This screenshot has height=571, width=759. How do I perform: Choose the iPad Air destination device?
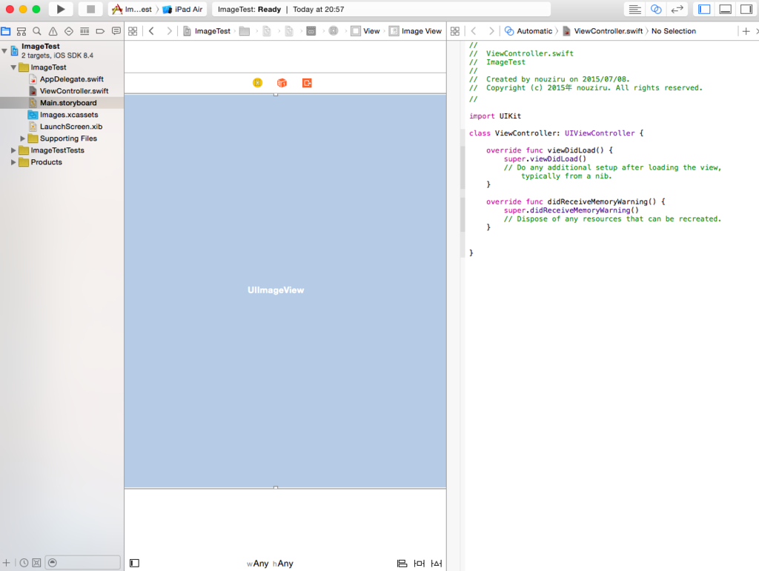[x=183, y=9]
